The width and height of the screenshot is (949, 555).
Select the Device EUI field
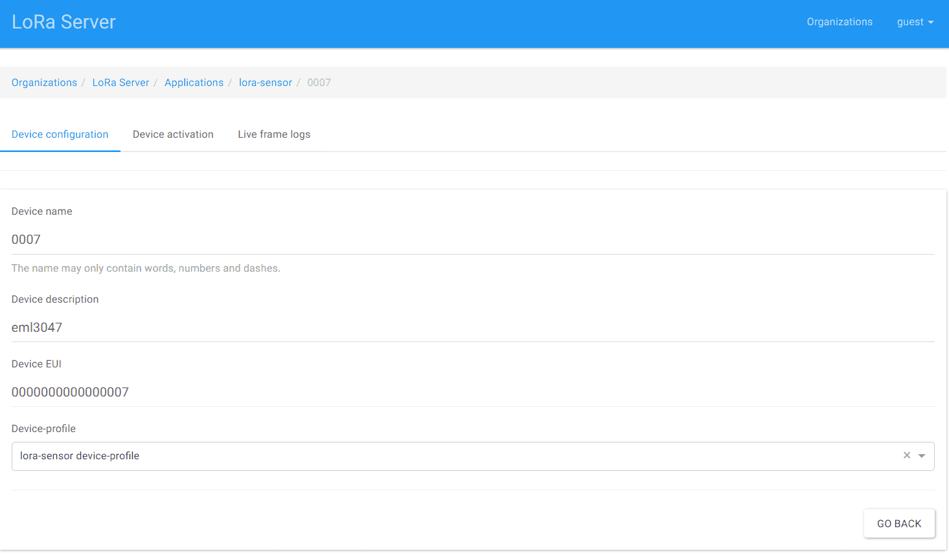coord(473,392)
